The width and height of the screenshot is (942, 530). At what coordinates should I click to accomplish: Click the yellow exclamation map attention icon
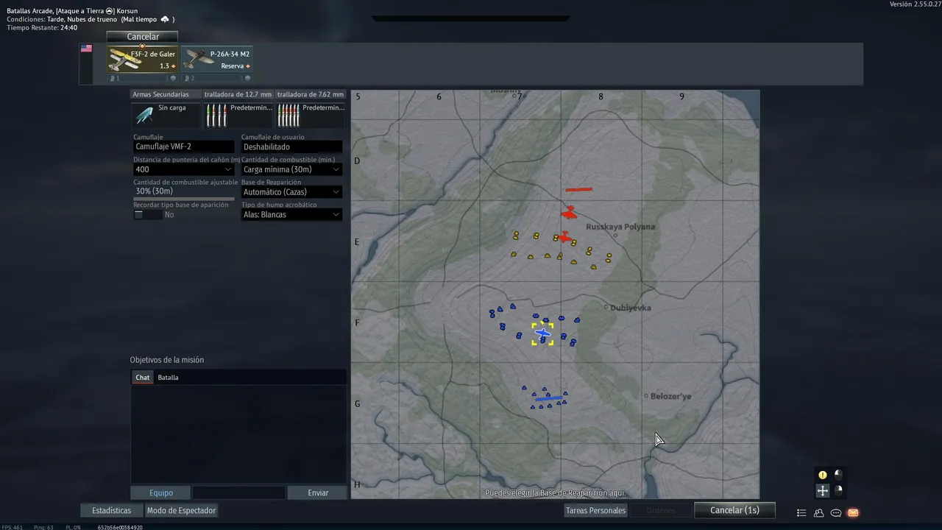click(x=823, y=475)
